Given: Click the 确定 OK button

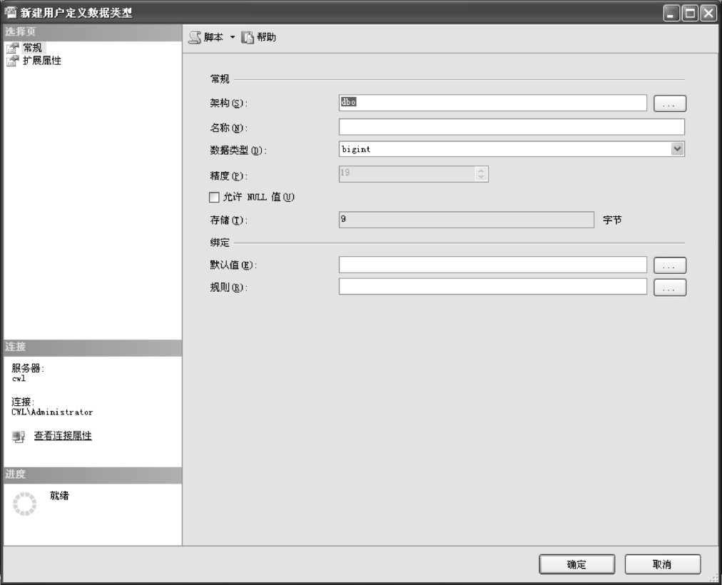Looking at the screenshot, I should tap(577, 564).
